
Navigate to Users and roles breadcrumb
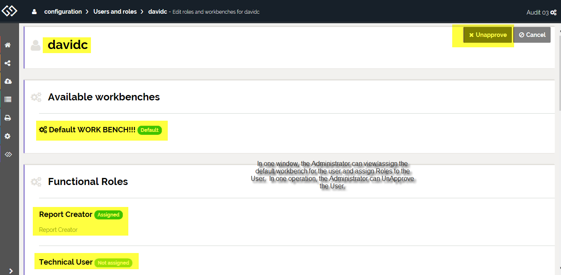tap(115, 12)
